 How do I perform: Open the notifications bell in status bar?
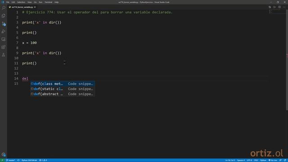285,160
